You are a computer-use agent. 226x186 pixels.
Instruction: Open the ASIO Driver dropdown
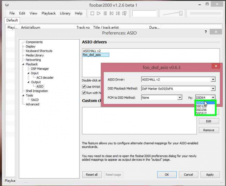click(x=213, y=80)
